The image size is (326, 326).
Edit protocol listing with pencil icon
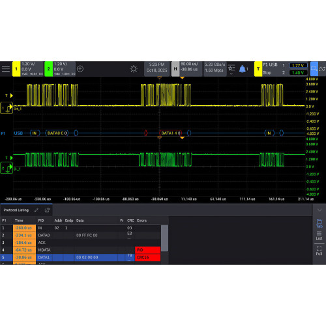pos(37,210)
